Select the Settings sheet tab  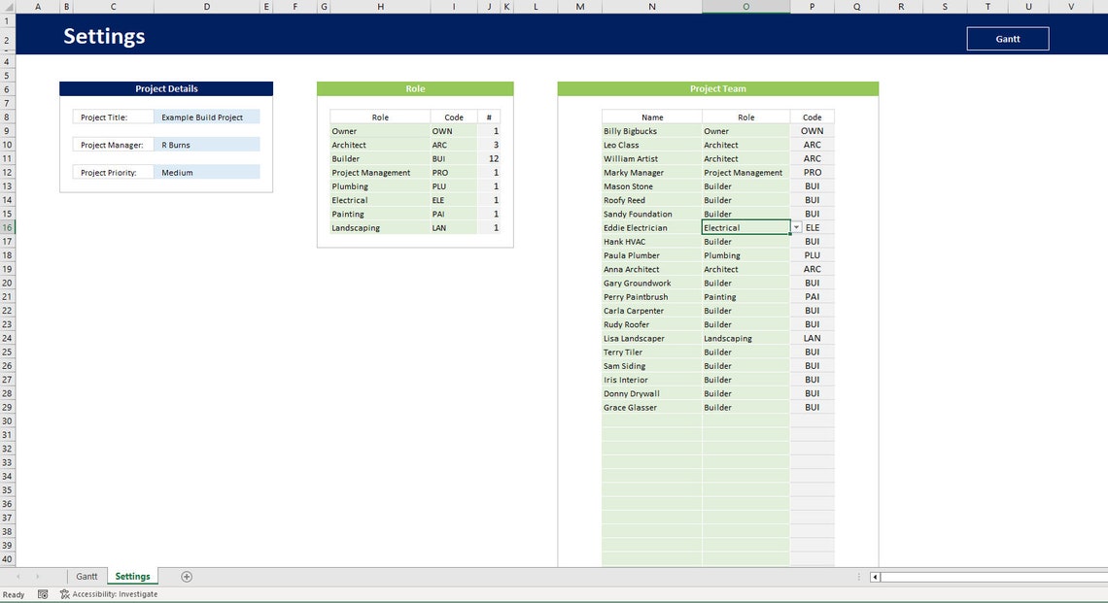(132, 576)
